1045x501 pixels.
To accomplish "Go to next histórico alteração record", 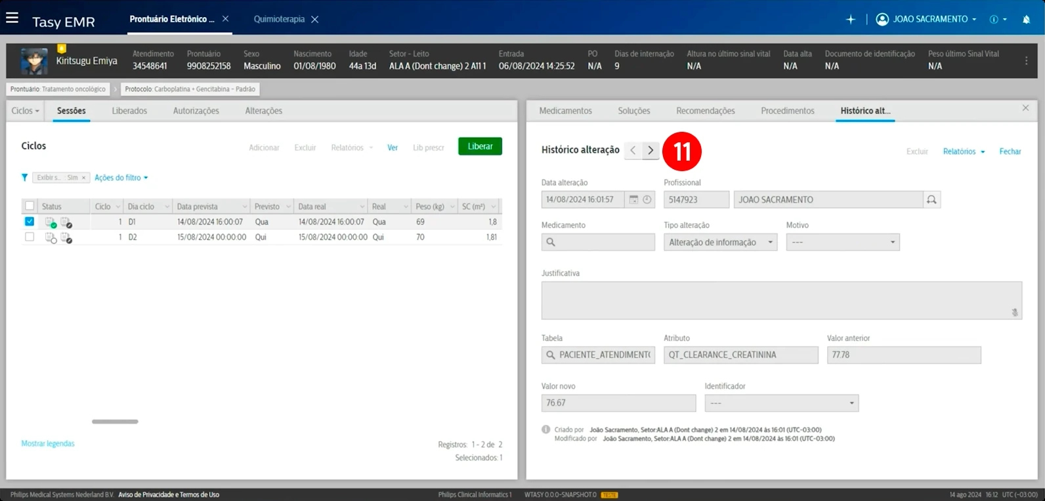I will (x=650, y=150).
